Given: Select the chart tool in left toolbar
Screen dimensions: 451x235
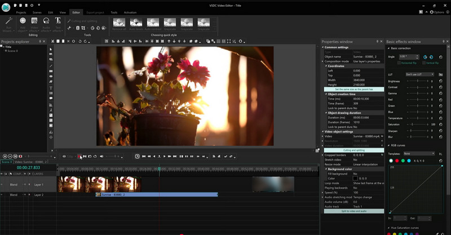Looking at the screenshot, I should tap(51, 105).
